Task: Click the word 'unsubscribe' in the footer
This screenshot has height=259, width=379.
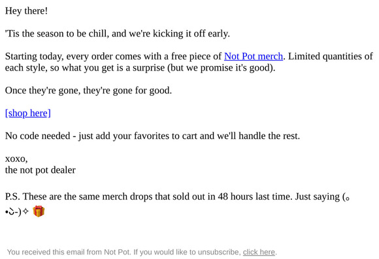Action: [219, 252]
